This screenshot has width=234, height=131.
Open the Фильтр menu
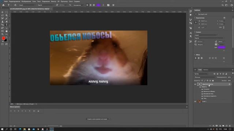(x=54, y=1)
